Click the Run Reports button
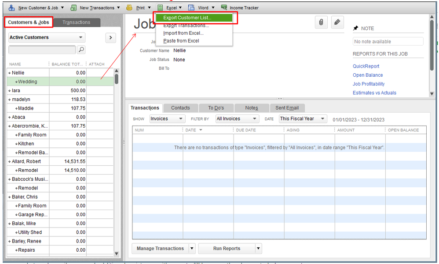 227,248
